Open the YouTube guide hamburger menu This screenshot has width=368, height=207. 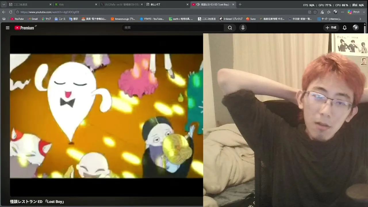pos(8,28)
